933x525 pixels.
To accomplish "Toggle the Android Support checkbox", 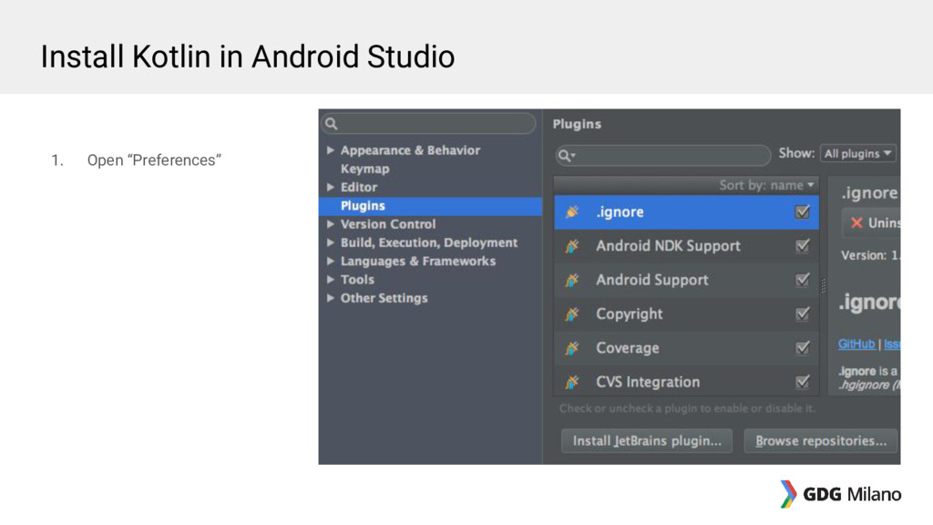I will [802, 280].
